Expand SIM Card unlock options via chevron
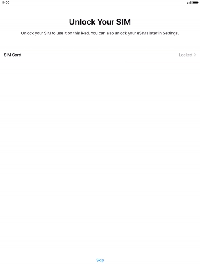Image resolution: width=200 pixels, height=267 pixels. 195,55
